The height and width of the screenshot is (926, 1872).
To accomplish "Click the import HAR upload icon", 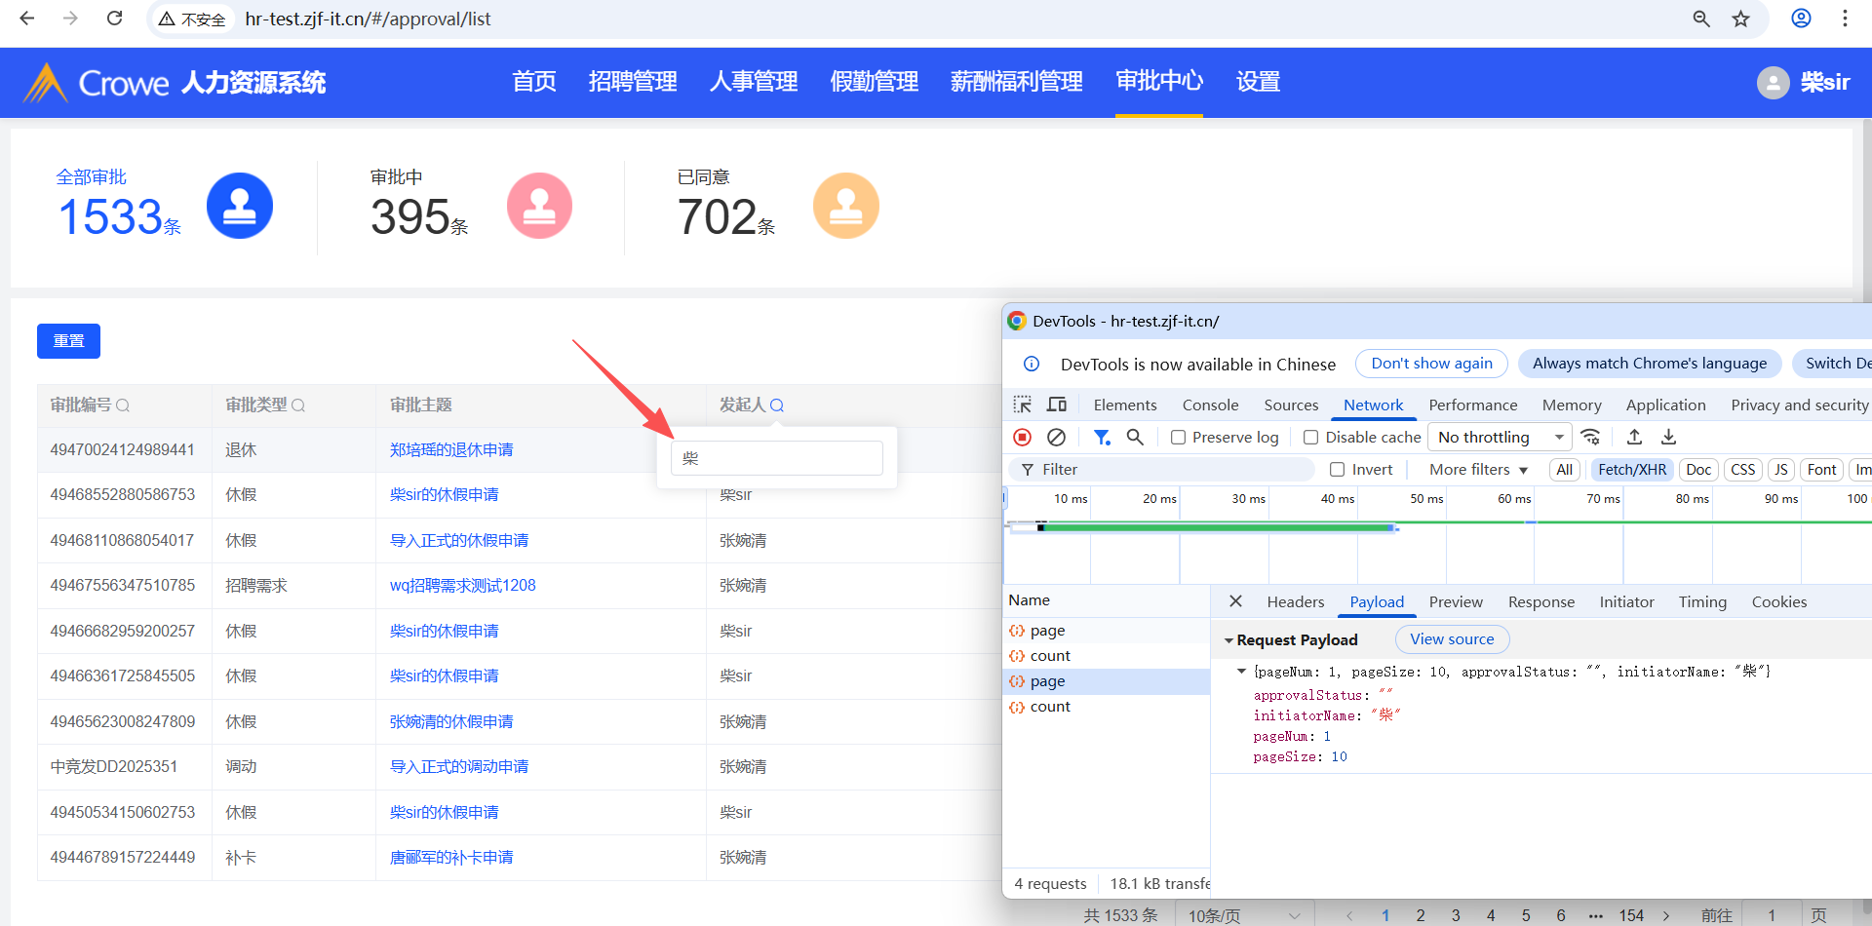I will click(x=1635, y=437).
